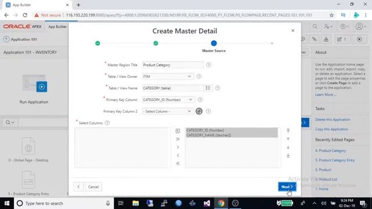
Task: Remove selected column with left chevron
Action: coord(178,156)
